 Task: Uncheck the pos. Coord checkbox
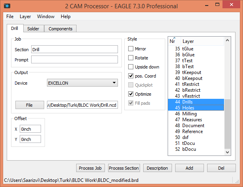point(131,76)
